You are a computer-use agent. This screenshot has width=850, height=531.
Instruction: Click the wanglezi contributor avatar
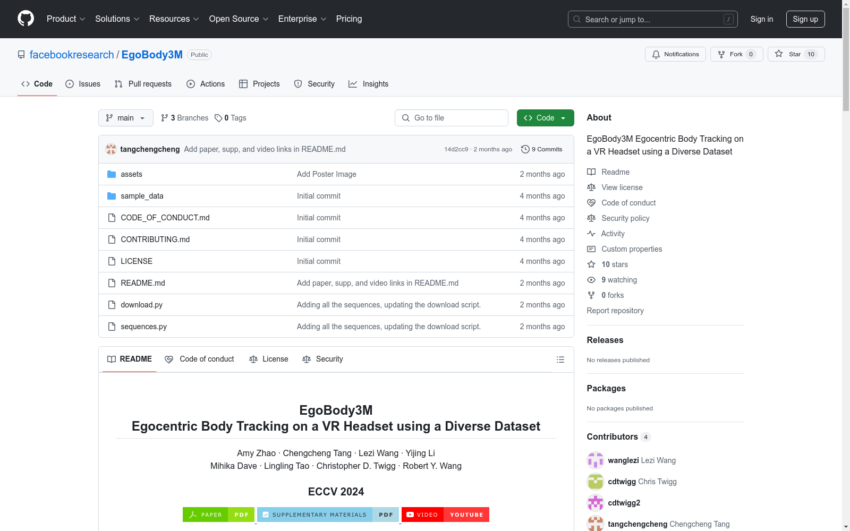596,460
